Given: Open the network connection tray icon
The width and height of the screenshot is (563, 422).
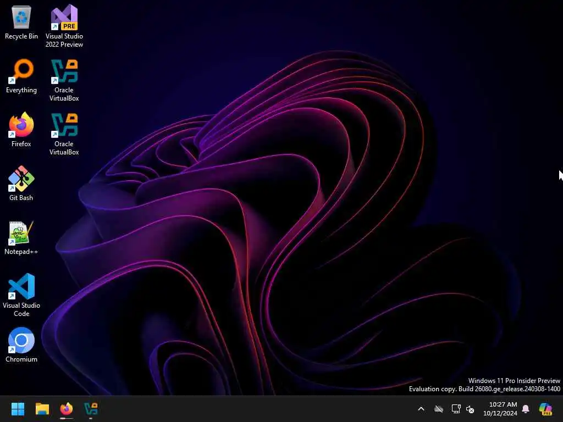Looking at the screenshot, I should coord(456,409).
